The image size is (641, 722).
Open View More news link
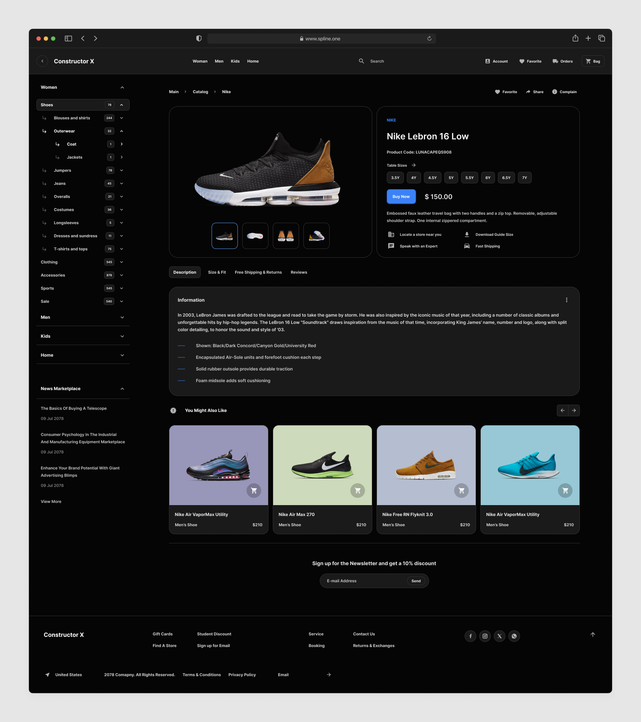point(51,501)
